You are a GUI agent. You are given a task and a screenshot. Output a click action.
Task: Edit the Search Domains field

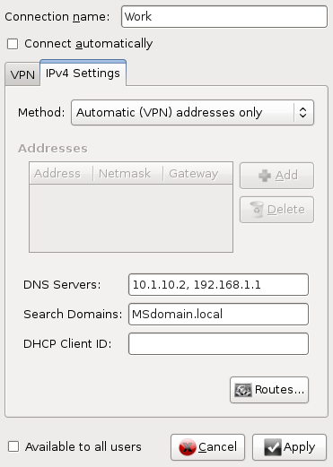tap(218, 315)
